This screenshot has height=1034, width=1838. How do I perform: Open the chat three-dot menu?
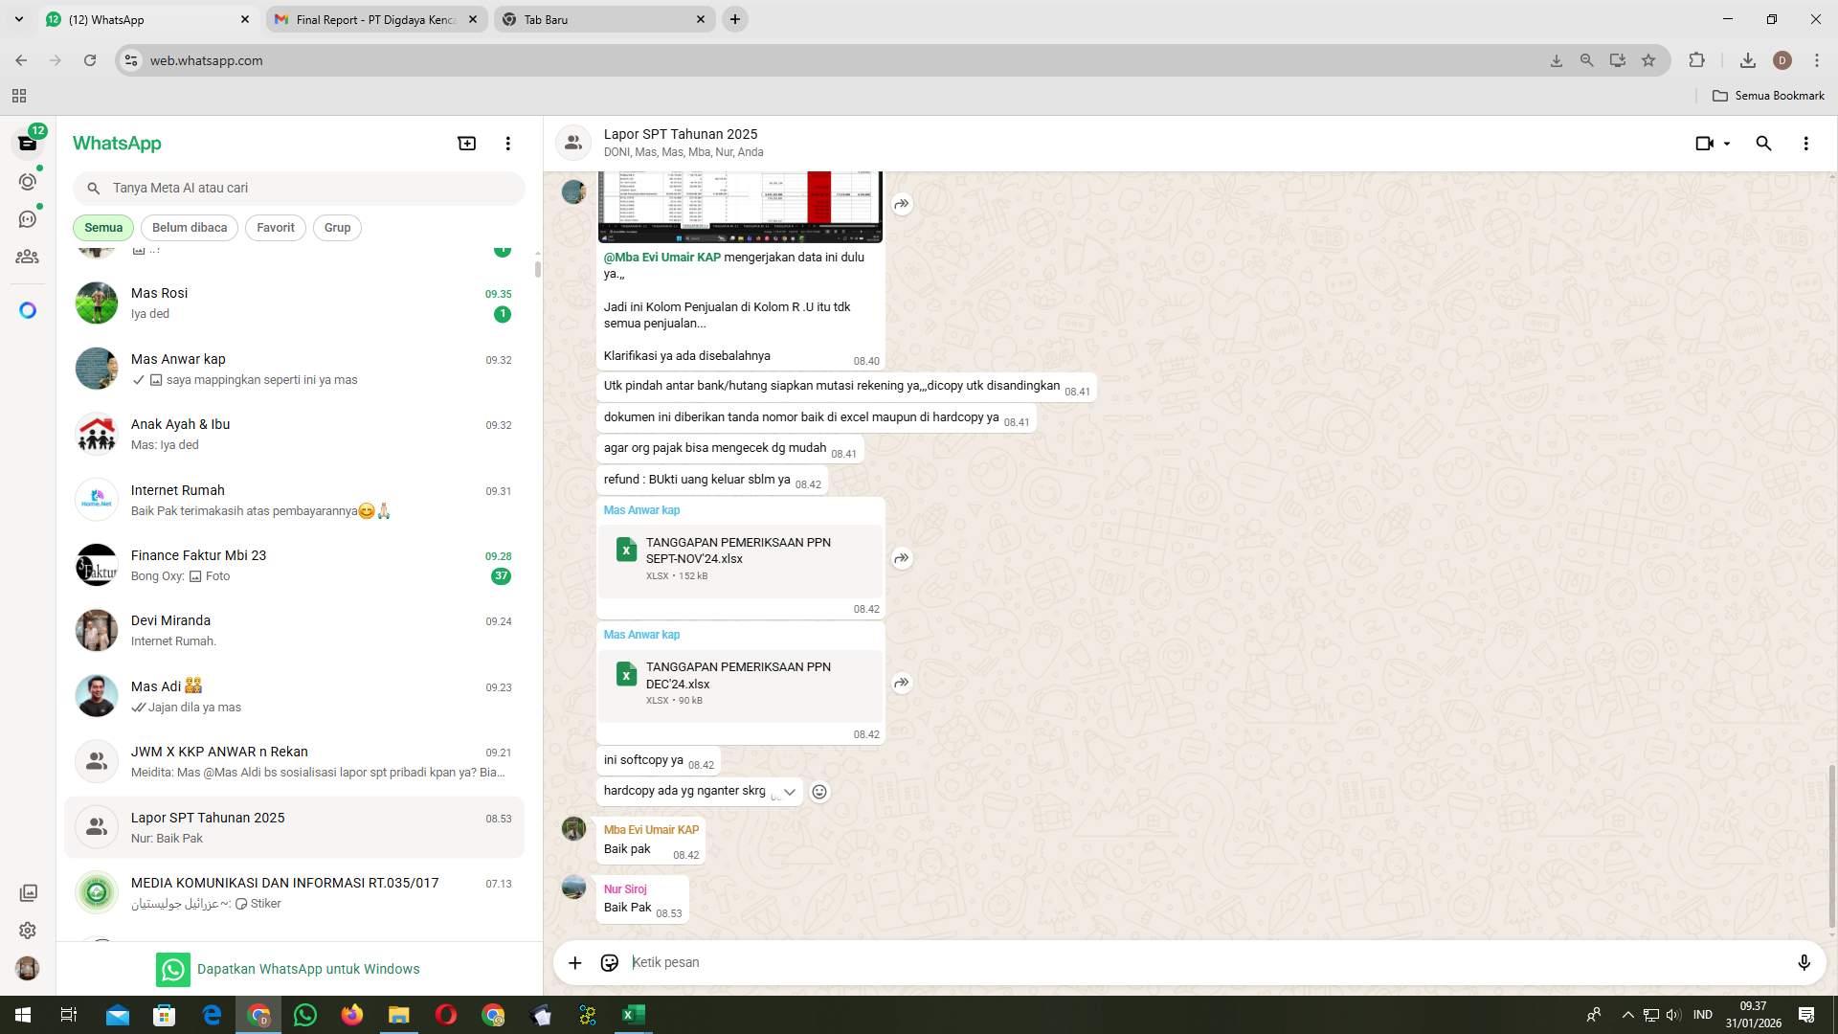pyautogui.click(x=1806, y=143)
